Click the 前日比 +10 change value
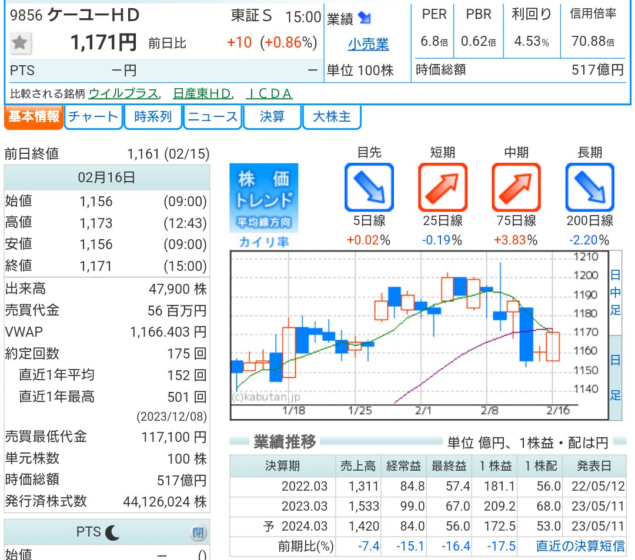635x560 pixels. [x=239, y=42]
